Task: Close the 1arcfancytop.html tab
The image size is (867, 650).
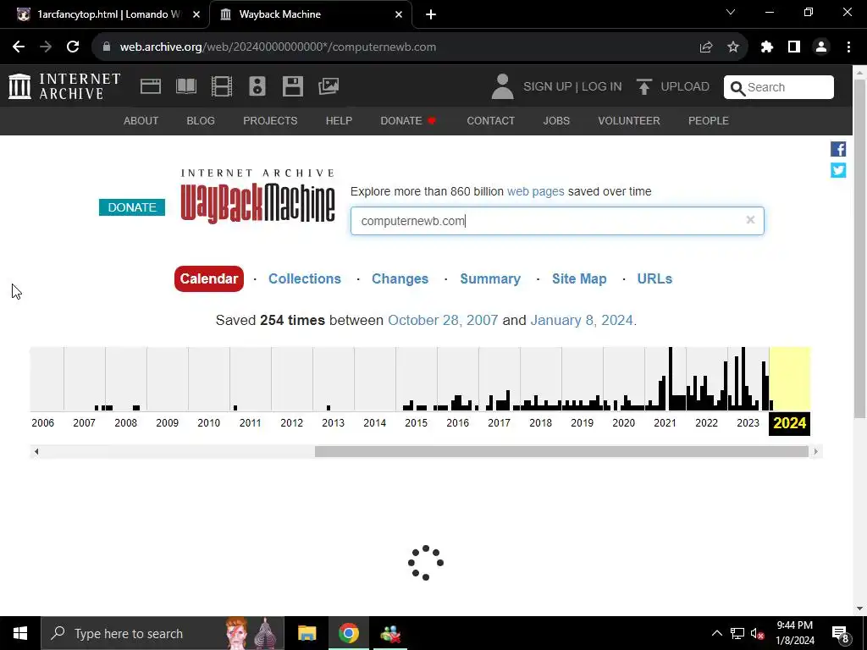Action: [x=196, y=14]
